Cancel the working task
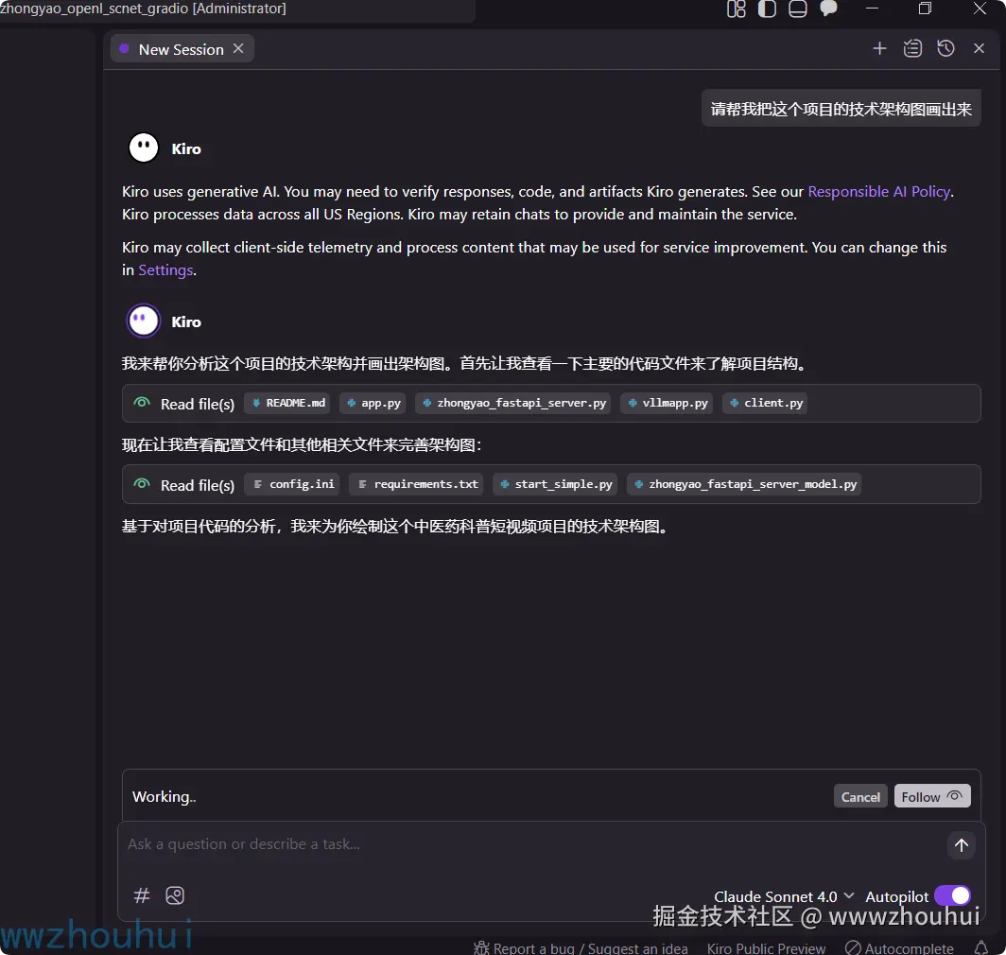 pyautogui.click(x=859, y=796)
